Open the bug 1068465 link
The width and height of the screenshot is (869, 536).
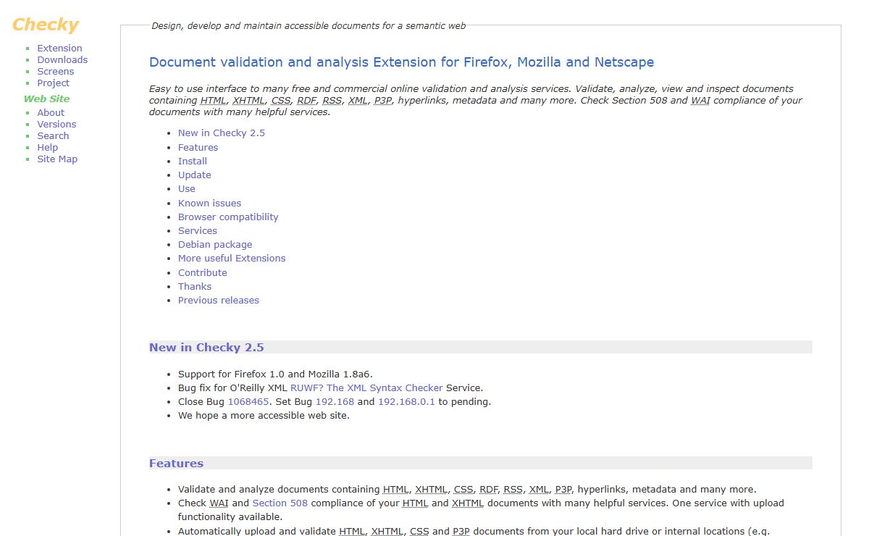[248, 402]
